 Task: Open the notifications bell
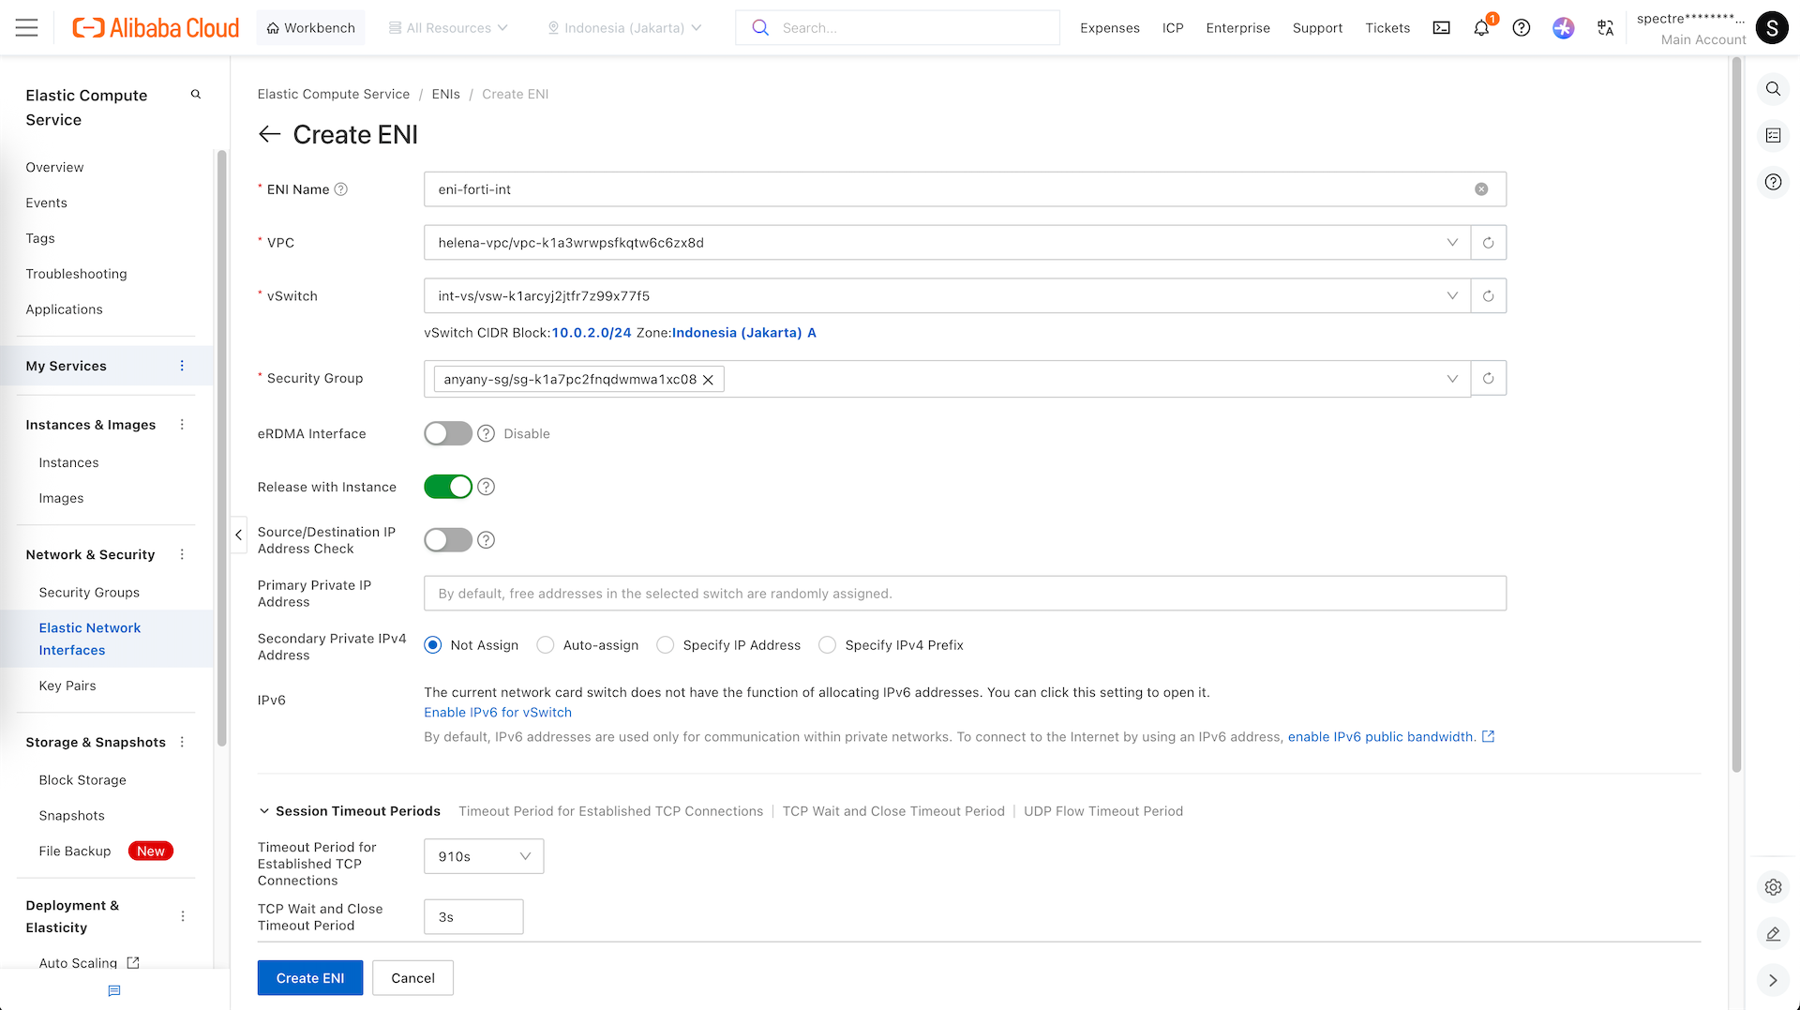tap(1481, 28)
